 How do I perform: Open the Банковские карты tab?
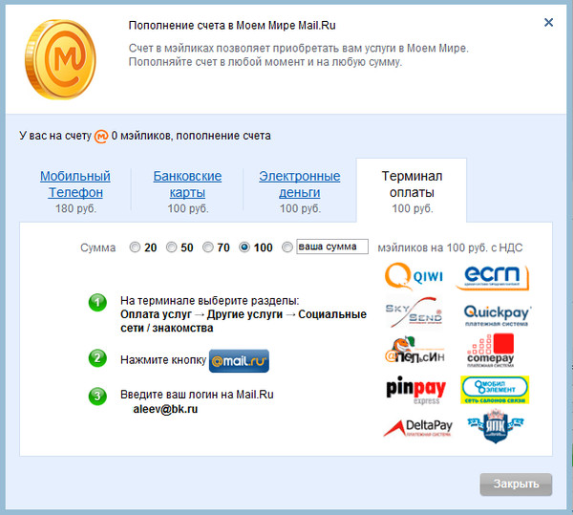coord(187,184)
